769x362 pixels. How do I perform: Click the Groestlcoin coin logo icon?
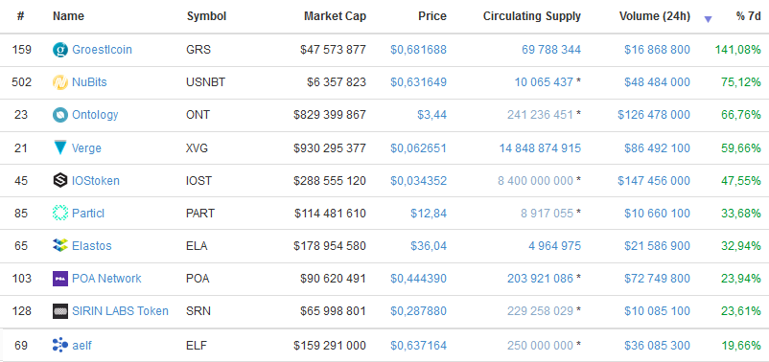[59, 50]
